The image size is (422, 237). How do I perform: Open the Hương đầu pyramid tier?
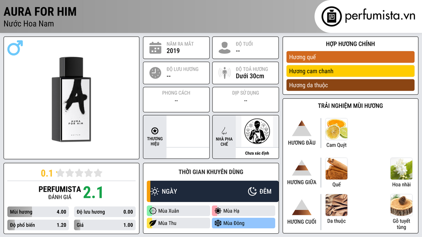302,133
